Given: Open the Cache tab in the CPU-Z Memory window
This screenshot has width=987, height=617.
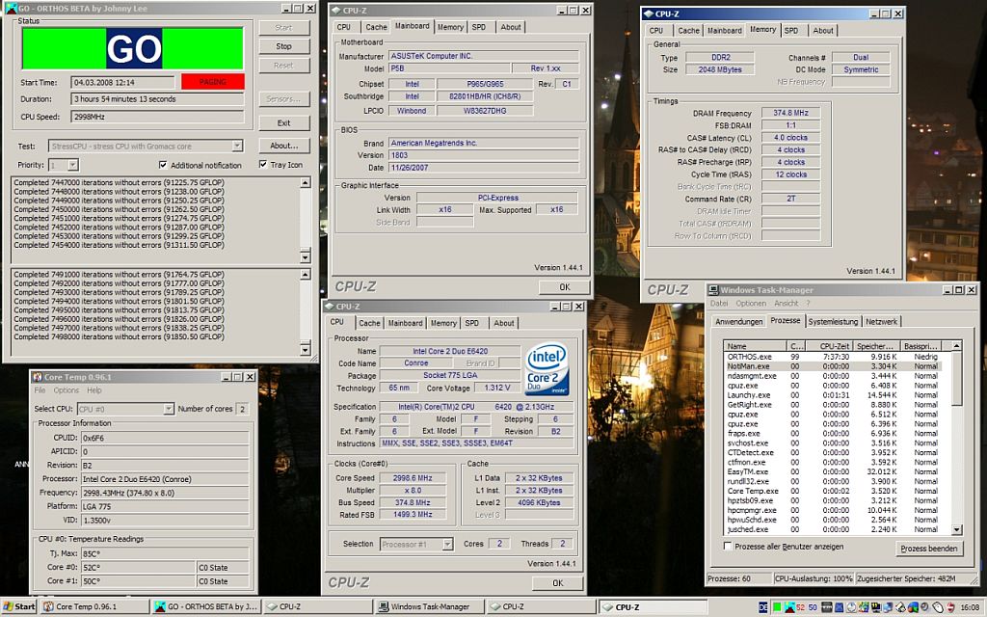Looking at the screenshot, I should pyautogui.click(x=688, y=30).
